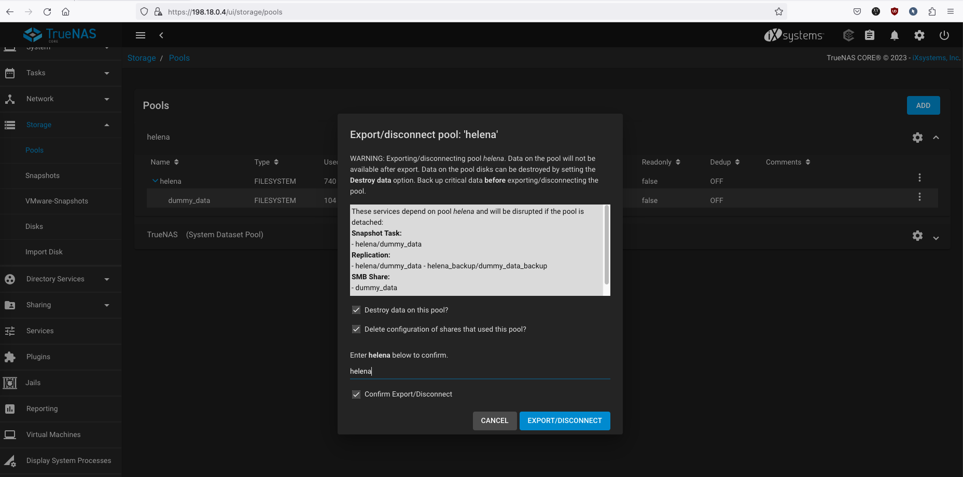Open the task manager clipboard icon
963x477 pixels.
(870, 35)
